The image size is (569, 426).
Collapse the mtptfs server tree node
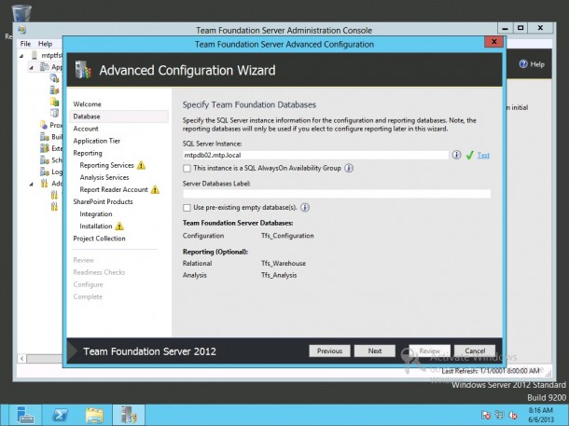click(x=21, y=56)
